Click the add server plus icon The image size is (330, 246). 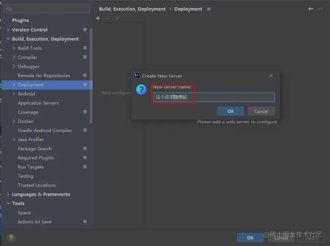pyautogui.click(x=98, y=18)
